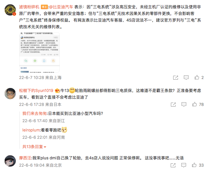208x169 pixels.
Task: Share the 摩西汪 comment
Action: pyautogui.click(x=173, y=165)
